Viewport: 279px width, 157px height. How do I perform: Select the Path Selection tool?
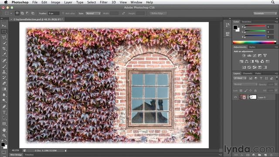(x=4, y=118)
